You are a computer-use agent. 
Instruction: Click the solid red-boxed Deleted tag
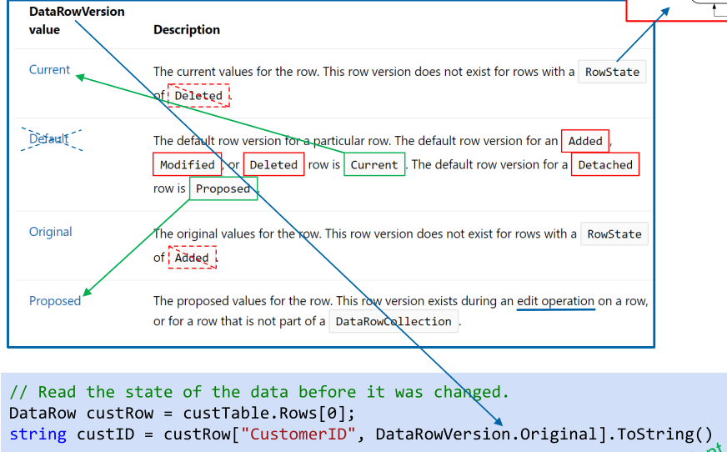[x=273, y=165]
